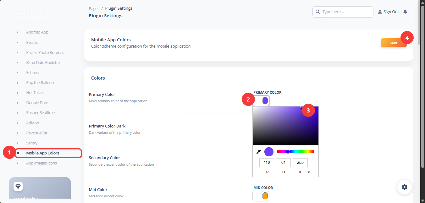
Task: Click the Plugin Settings breadcrumb
Action: [119, 8]
